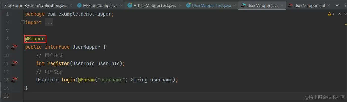Click the UserMapper interface name

pyautogui.click(x=86, y=47)
